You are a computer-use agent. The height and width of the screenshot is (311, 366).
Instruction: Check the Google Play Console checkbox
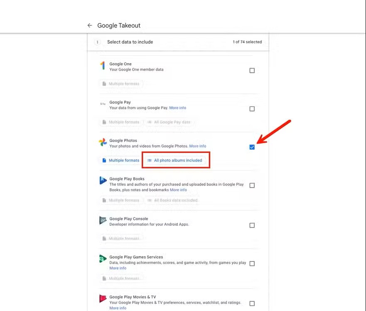click(x=252, y=225)
